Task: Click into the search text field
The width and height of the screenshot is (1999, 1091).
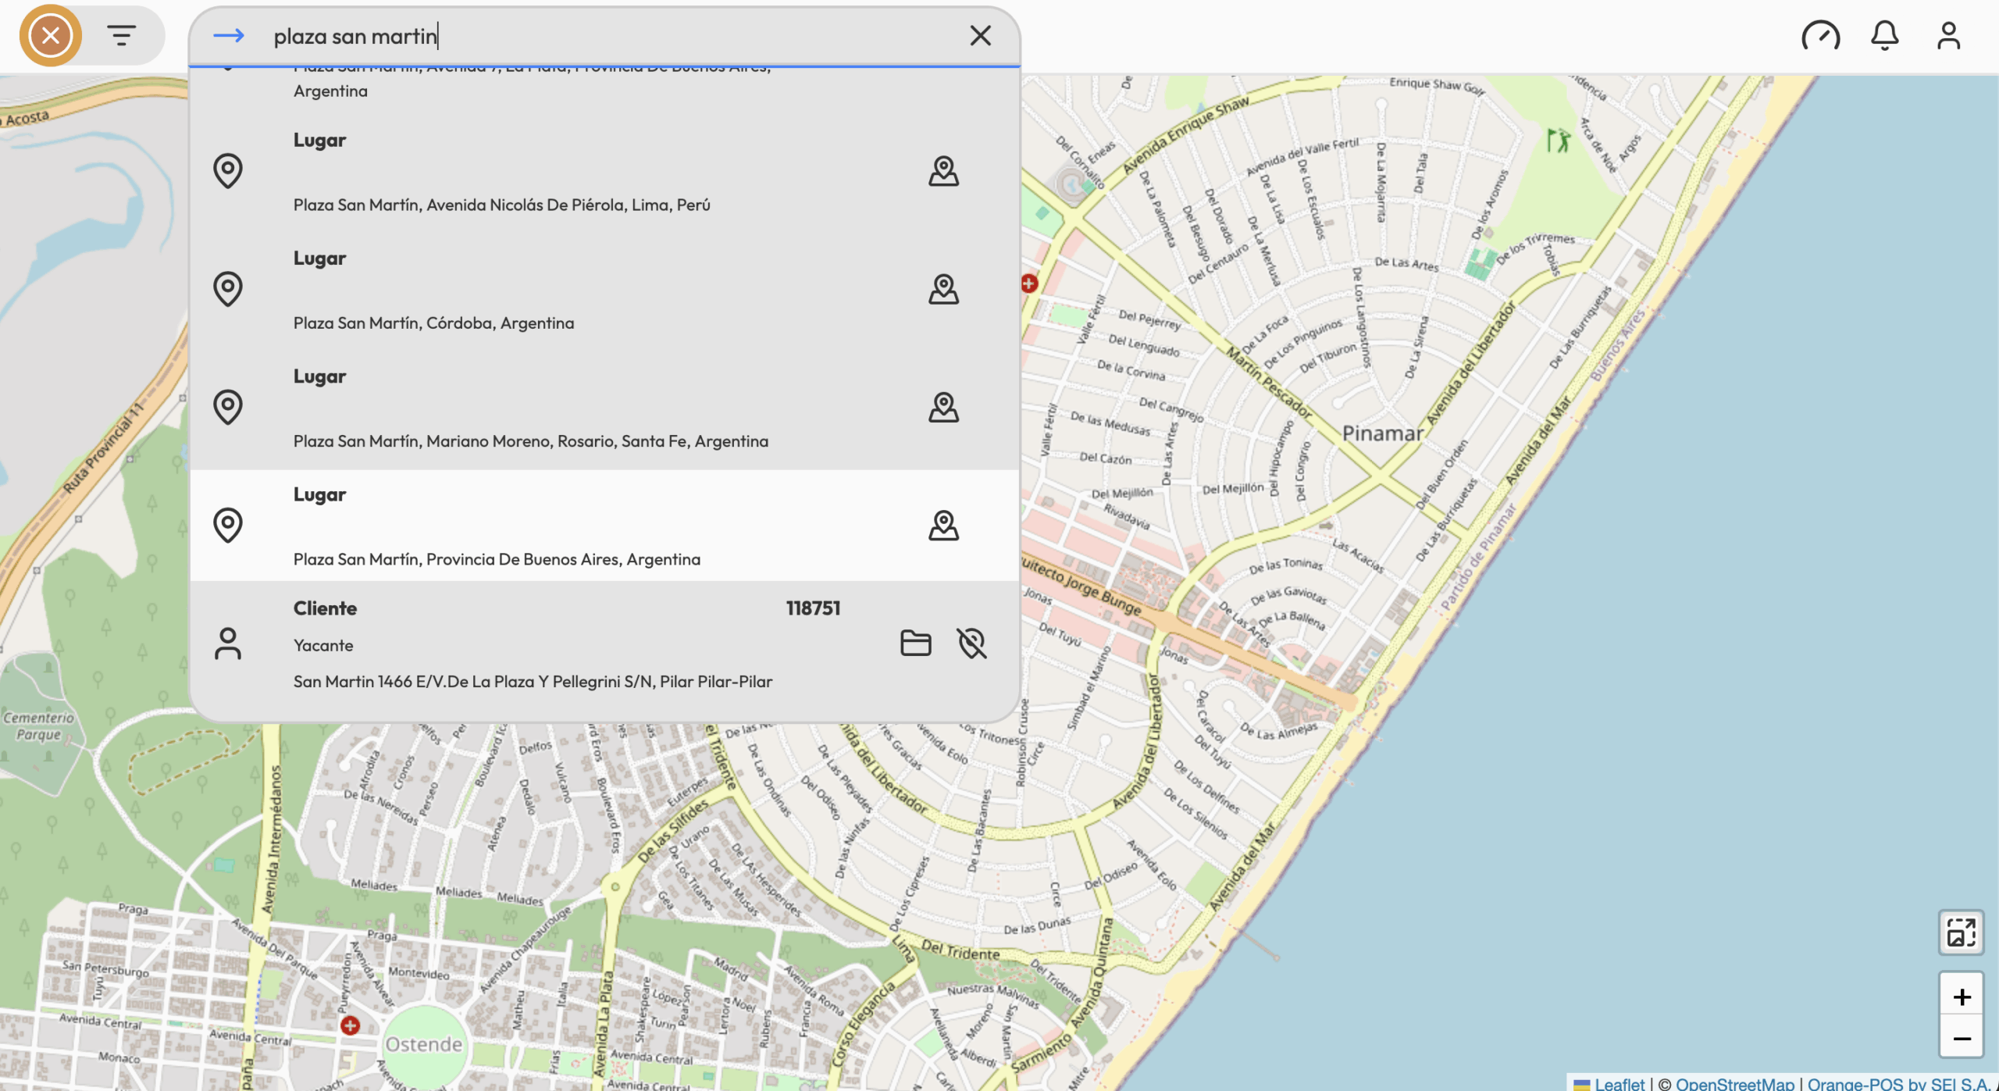Action: coord(609,36)
